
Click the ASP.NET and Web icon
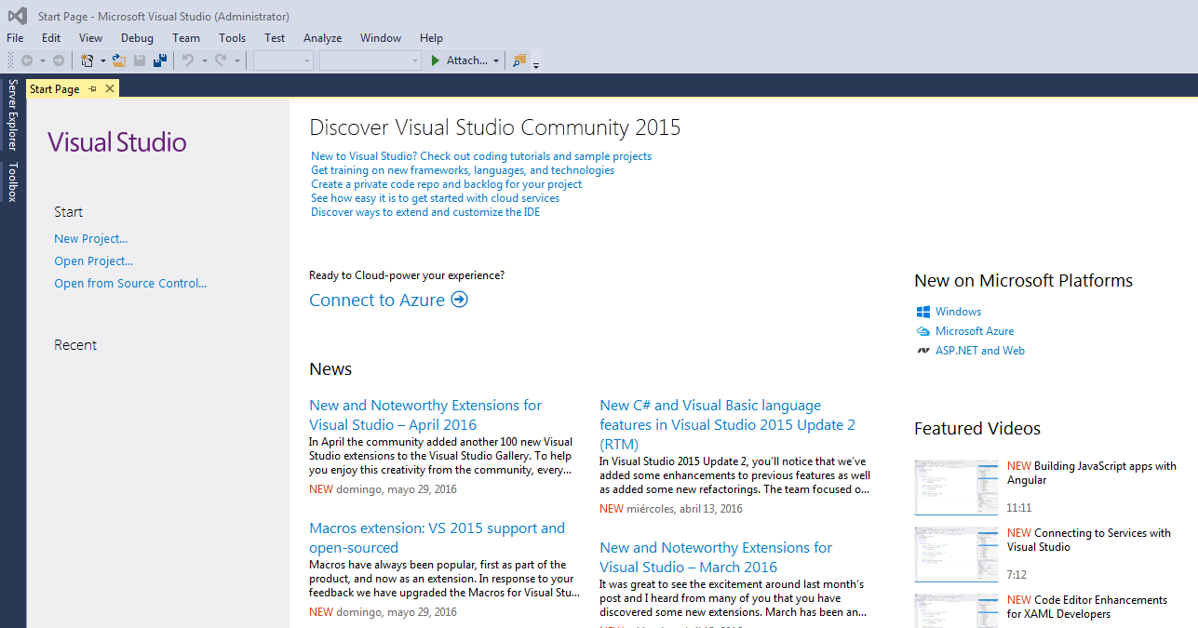pos(923,351)
